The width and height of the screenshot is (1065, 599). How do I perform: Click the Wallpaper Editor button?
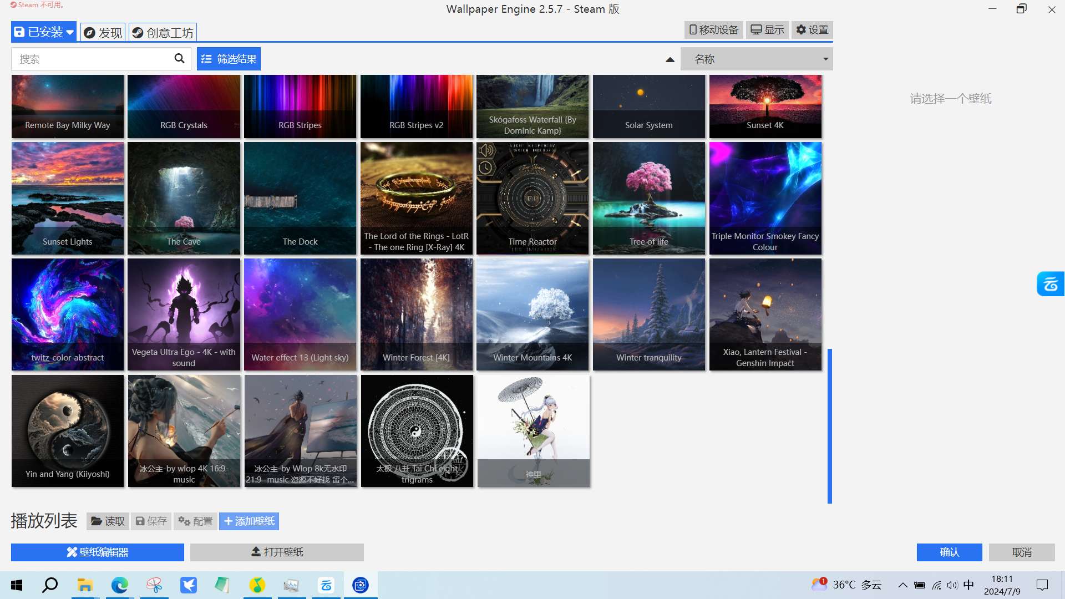(98, 552)
